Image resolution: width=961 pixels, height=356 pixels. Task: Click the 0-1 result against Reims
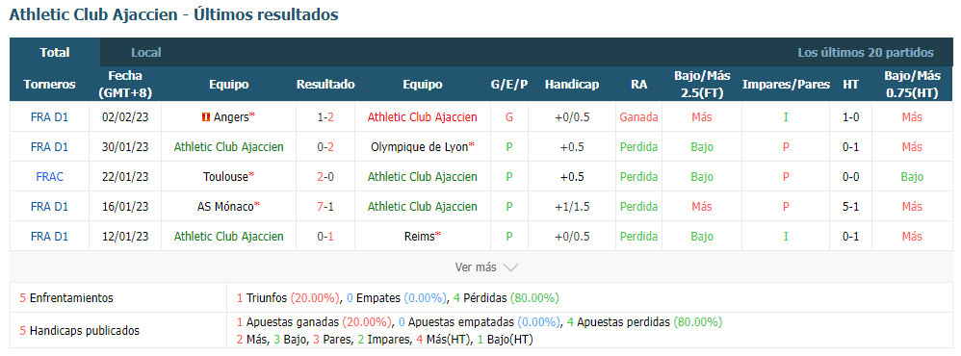[x=325, y=237]
